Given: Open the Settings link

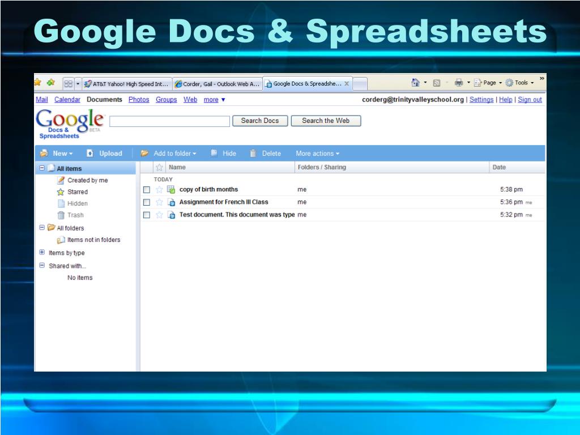Looking at the screenshot, I should point(481,100).
